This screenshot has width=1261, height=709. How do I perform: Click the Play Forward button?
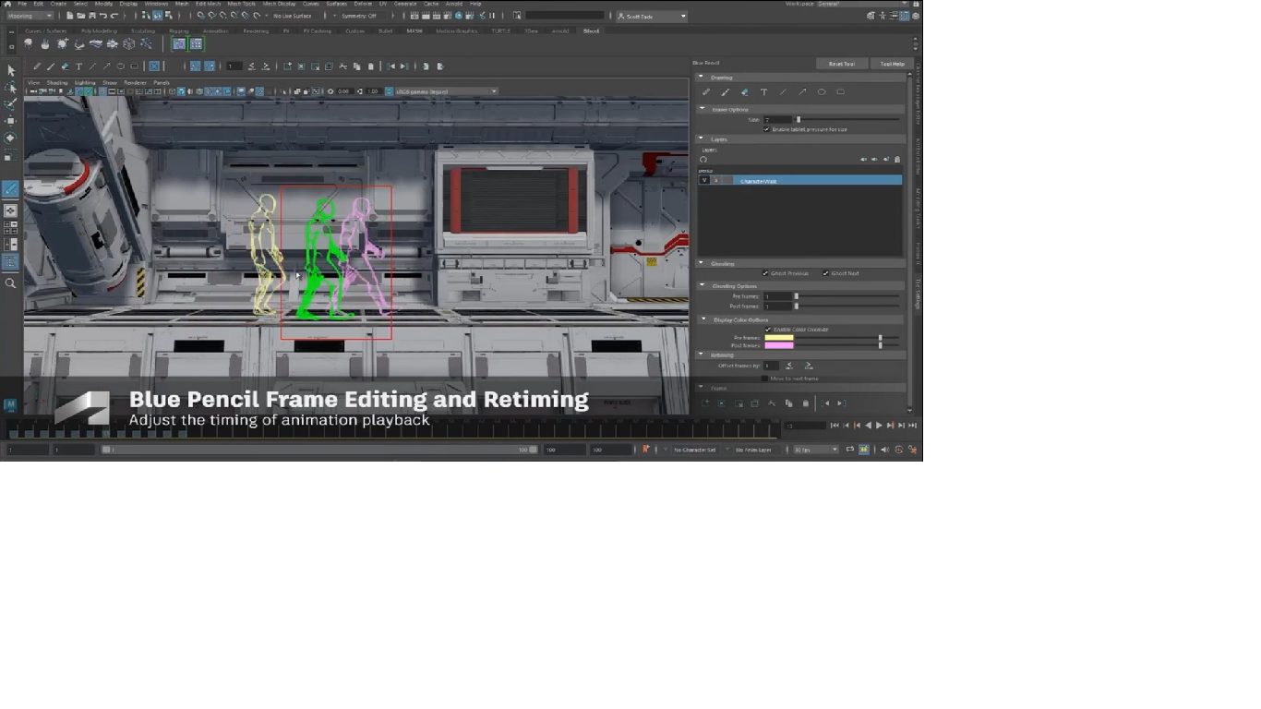[x=879, y=426]
